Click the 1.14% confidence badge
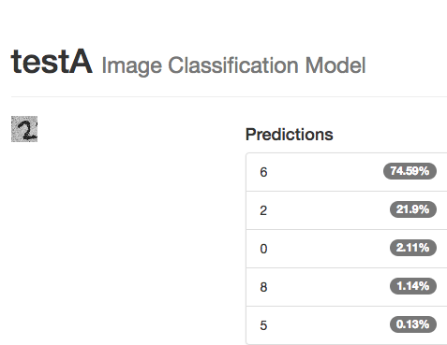Image resolution: width=447 pixels, height=345 pixels. (x=413, y=286)
